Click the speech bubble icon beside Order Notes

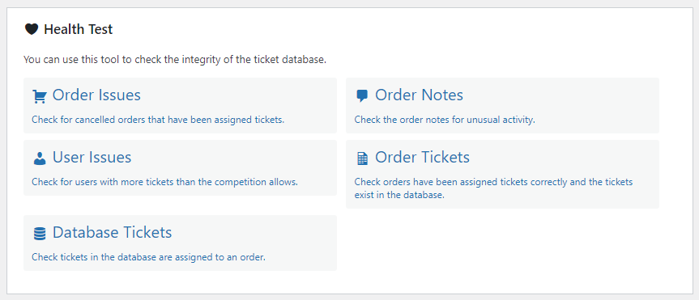click(362, 96)
